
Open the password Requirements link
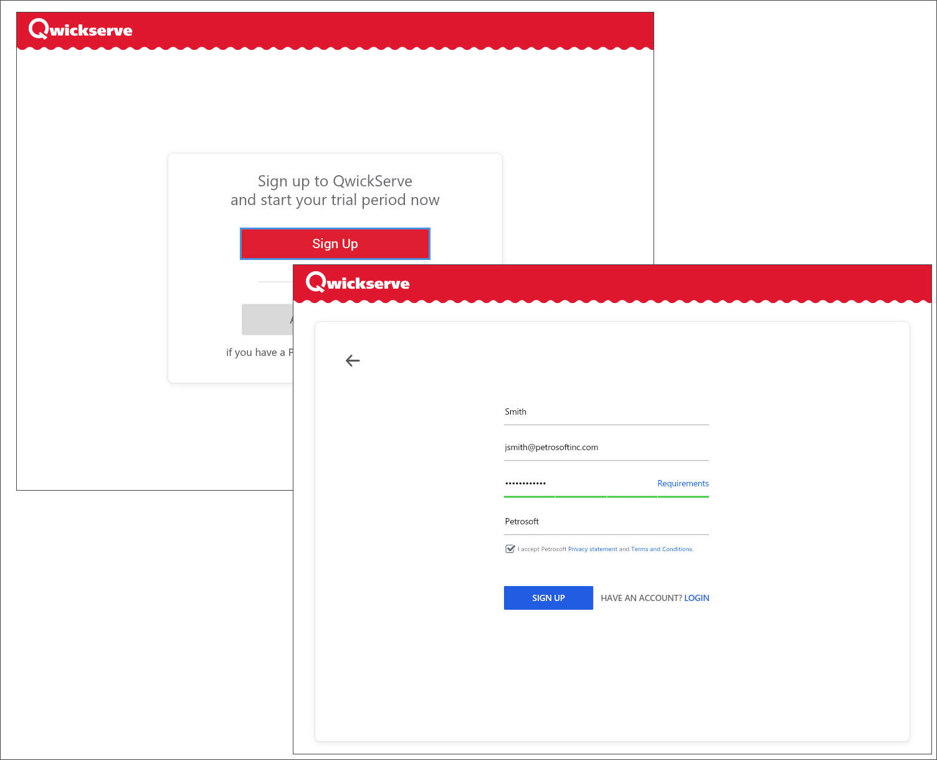click(683, 483)
